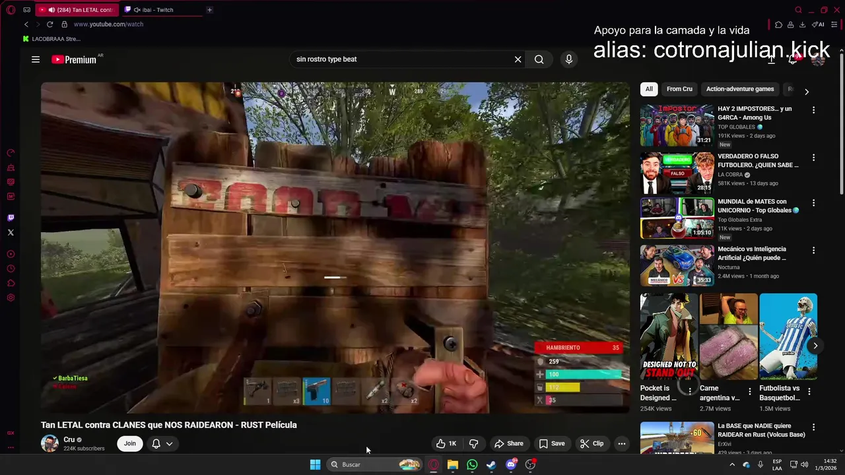Screen dimensions: 845x475
Task: Go to YouTube Premium home logo
Action: (x=75, y=59)
